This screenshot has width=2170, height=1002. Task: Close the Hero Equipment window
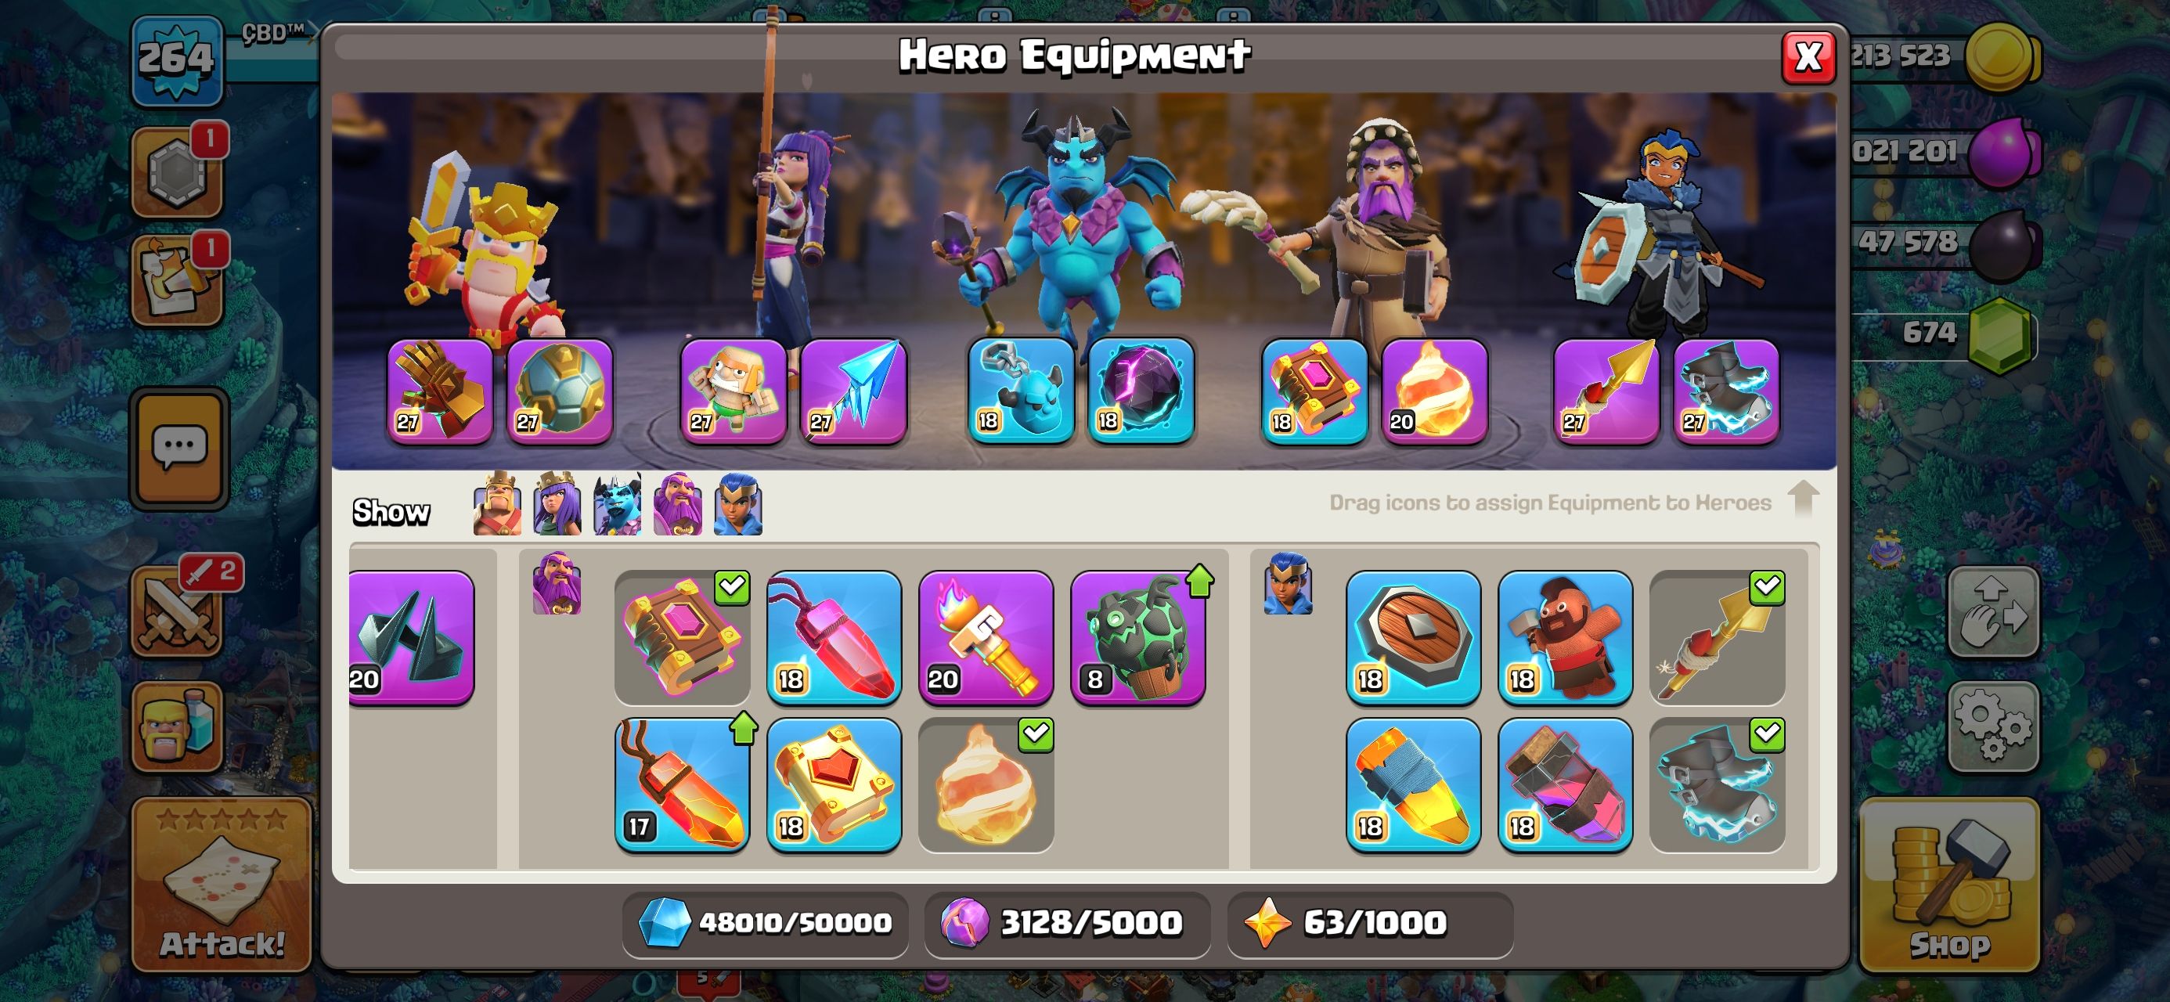click(1808, 57)
